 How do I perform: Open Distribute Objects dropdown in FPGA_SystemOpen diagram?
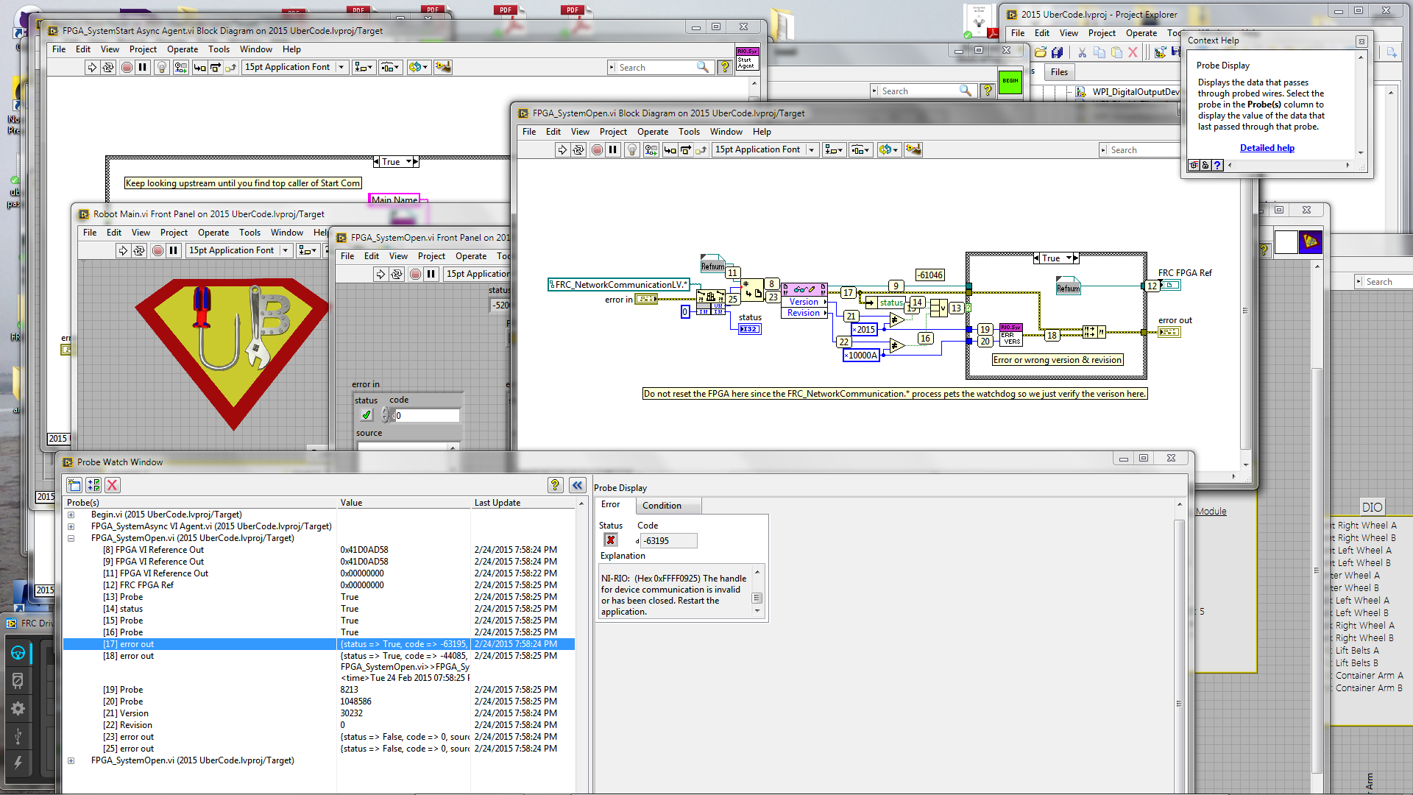tap(860, 149)
